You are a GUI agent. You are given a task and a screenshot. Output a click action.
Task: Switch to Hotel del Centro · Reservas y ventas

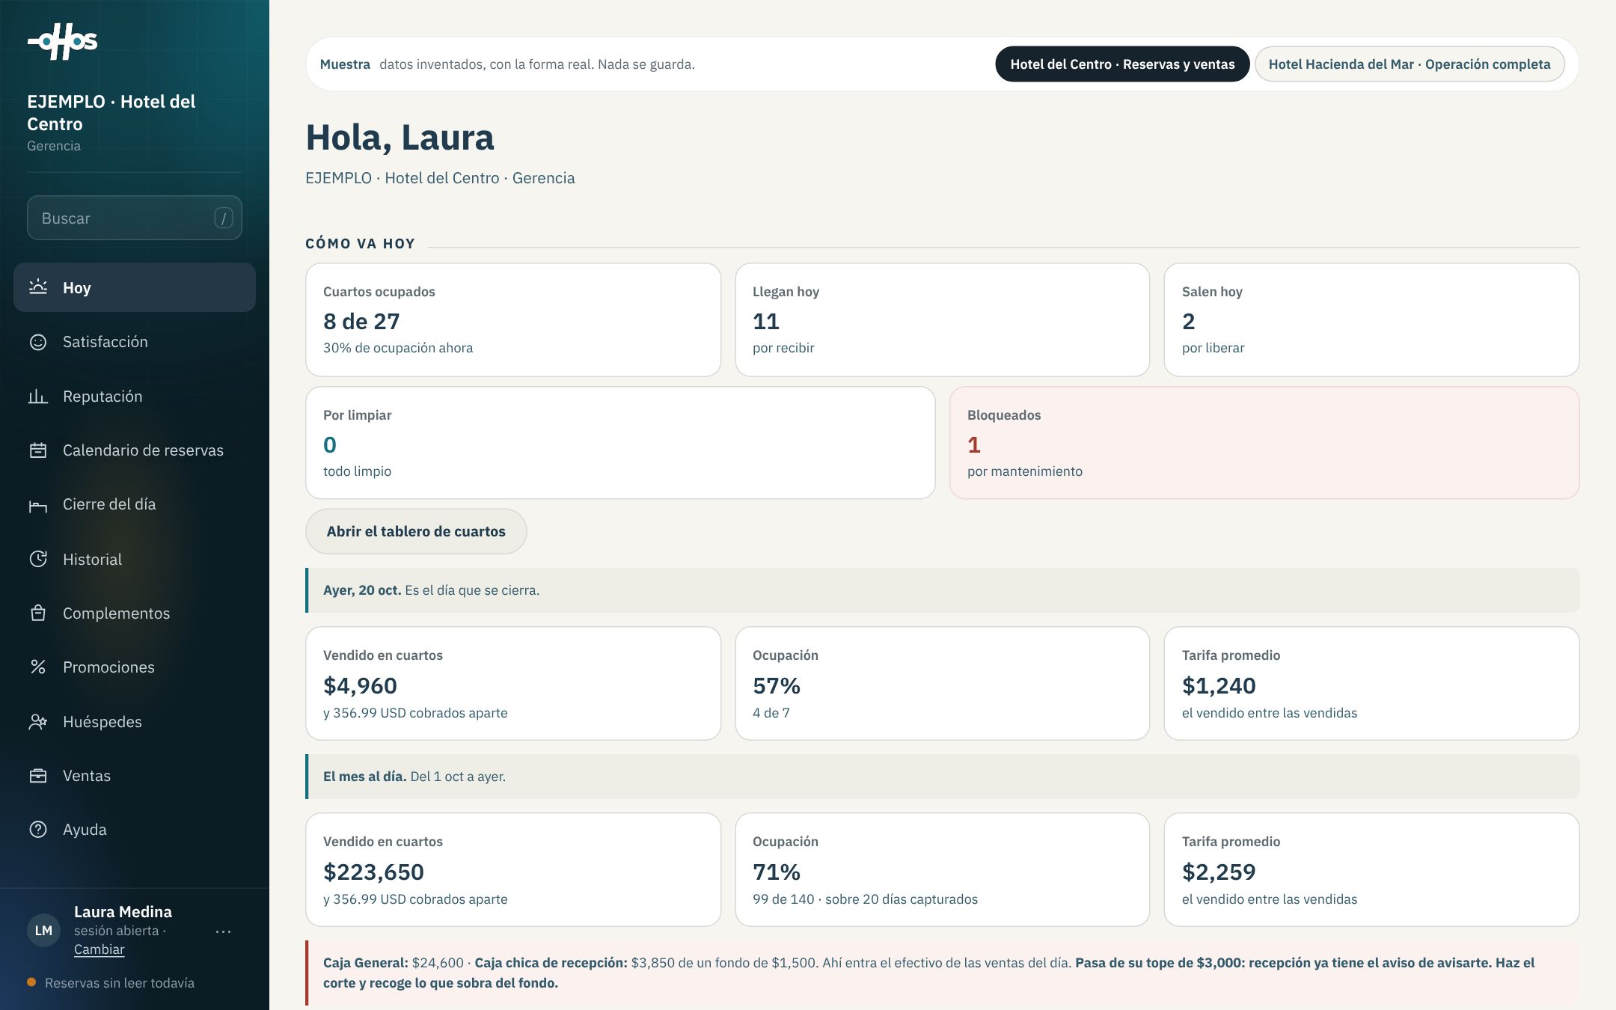coord(1122,64)
